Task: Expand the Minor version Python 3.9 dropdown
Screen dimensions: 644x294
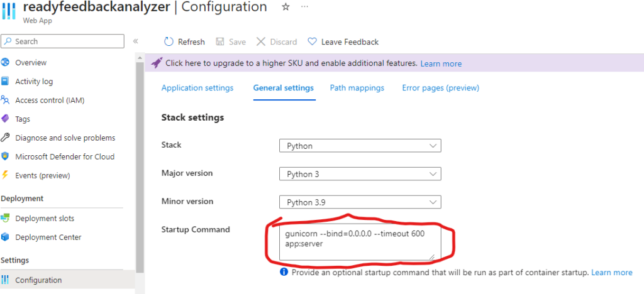Action: tap(360, 202)
